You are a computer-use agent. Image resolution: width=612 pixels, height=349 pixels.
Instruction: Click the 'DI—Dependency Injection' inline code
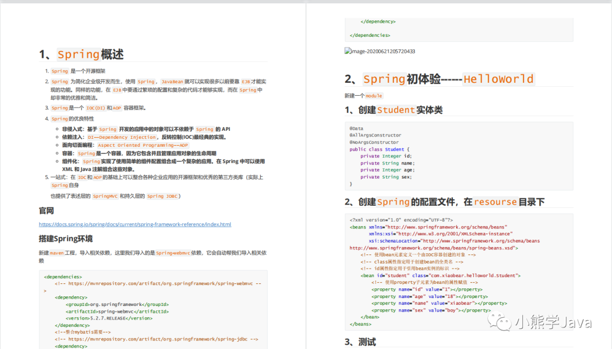tap(122, 137)
